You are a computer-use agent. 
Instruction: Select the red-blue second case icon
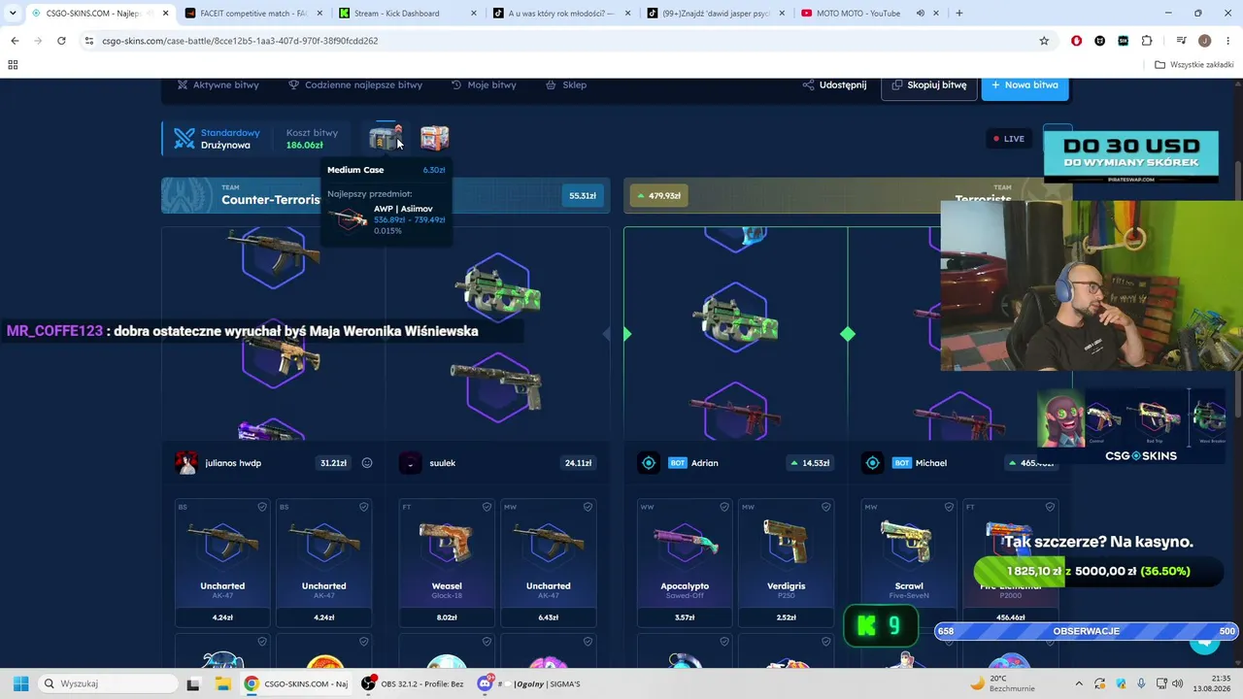[434, 139]
